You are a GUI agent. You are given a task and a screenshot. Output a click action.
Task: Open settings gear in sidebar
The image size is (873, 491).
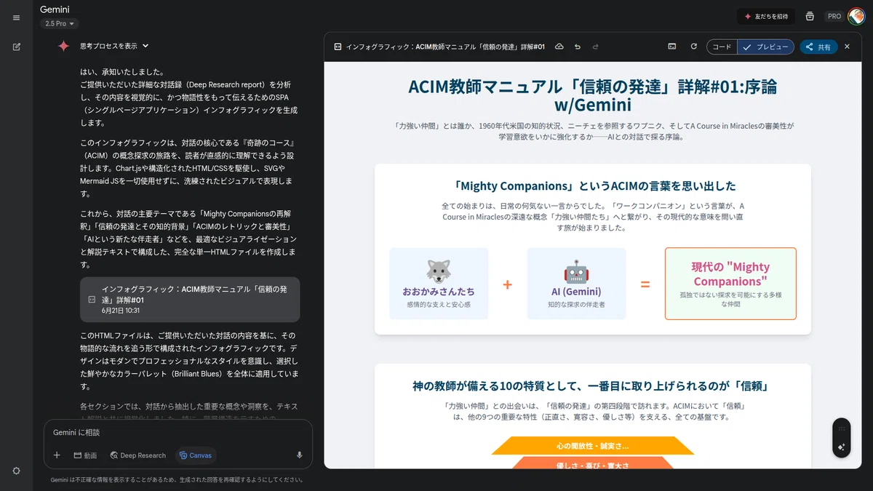16,471
